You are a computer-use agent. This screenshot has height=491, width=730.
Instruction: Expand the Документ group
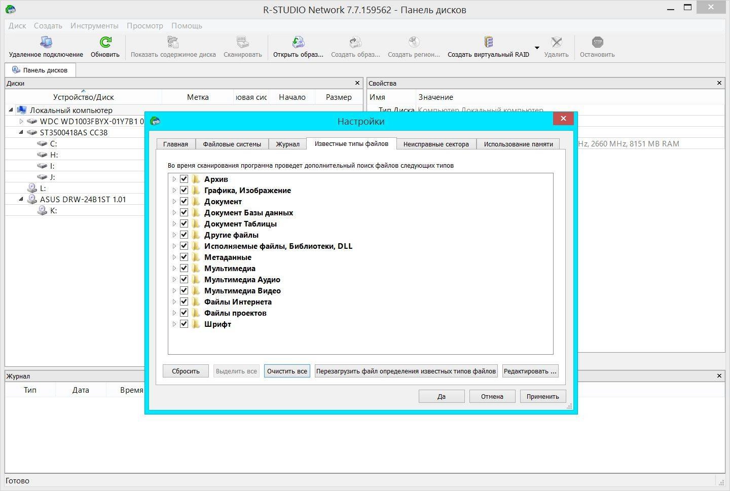coord(174,201)
